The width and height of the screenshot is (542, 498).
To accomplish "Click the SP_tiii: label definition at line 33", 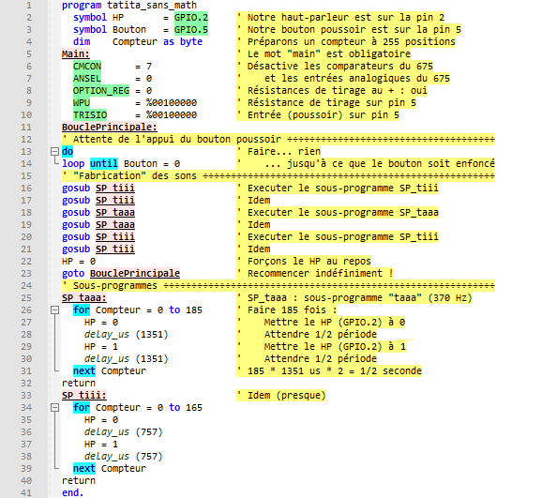I will click(x=84, y=395).
